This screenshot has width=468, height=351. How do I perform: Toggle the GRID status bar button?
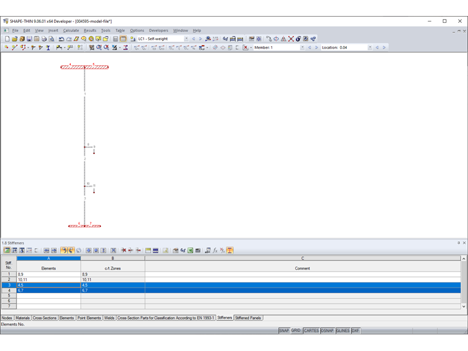coord(296,331)
